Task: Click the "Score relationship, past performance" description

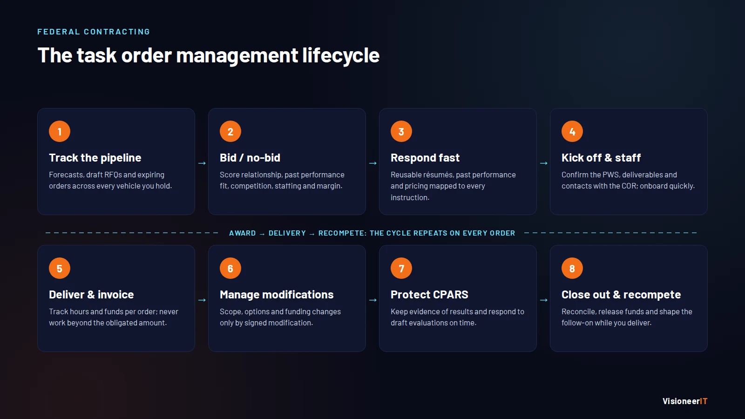Action: click(x=282, y=180)
